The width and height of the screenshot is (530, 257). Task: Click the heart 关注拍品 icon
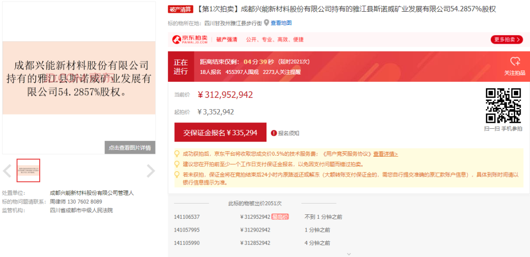click(515, 61)
